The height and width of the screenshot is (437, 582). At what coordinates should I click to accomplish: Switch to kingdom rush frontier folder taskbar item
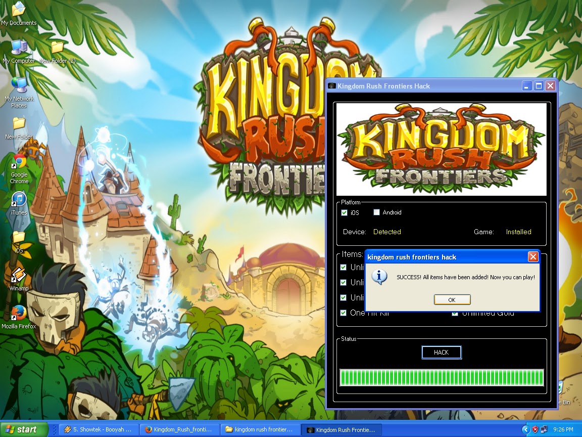pos(261,429)
